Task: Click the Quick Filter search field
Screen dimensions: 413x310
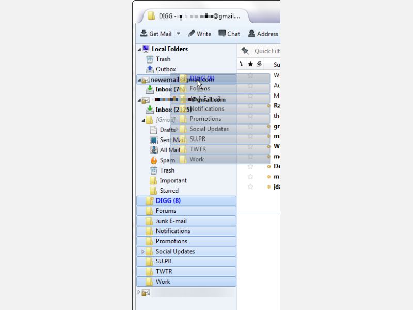Action: point(266,51)
